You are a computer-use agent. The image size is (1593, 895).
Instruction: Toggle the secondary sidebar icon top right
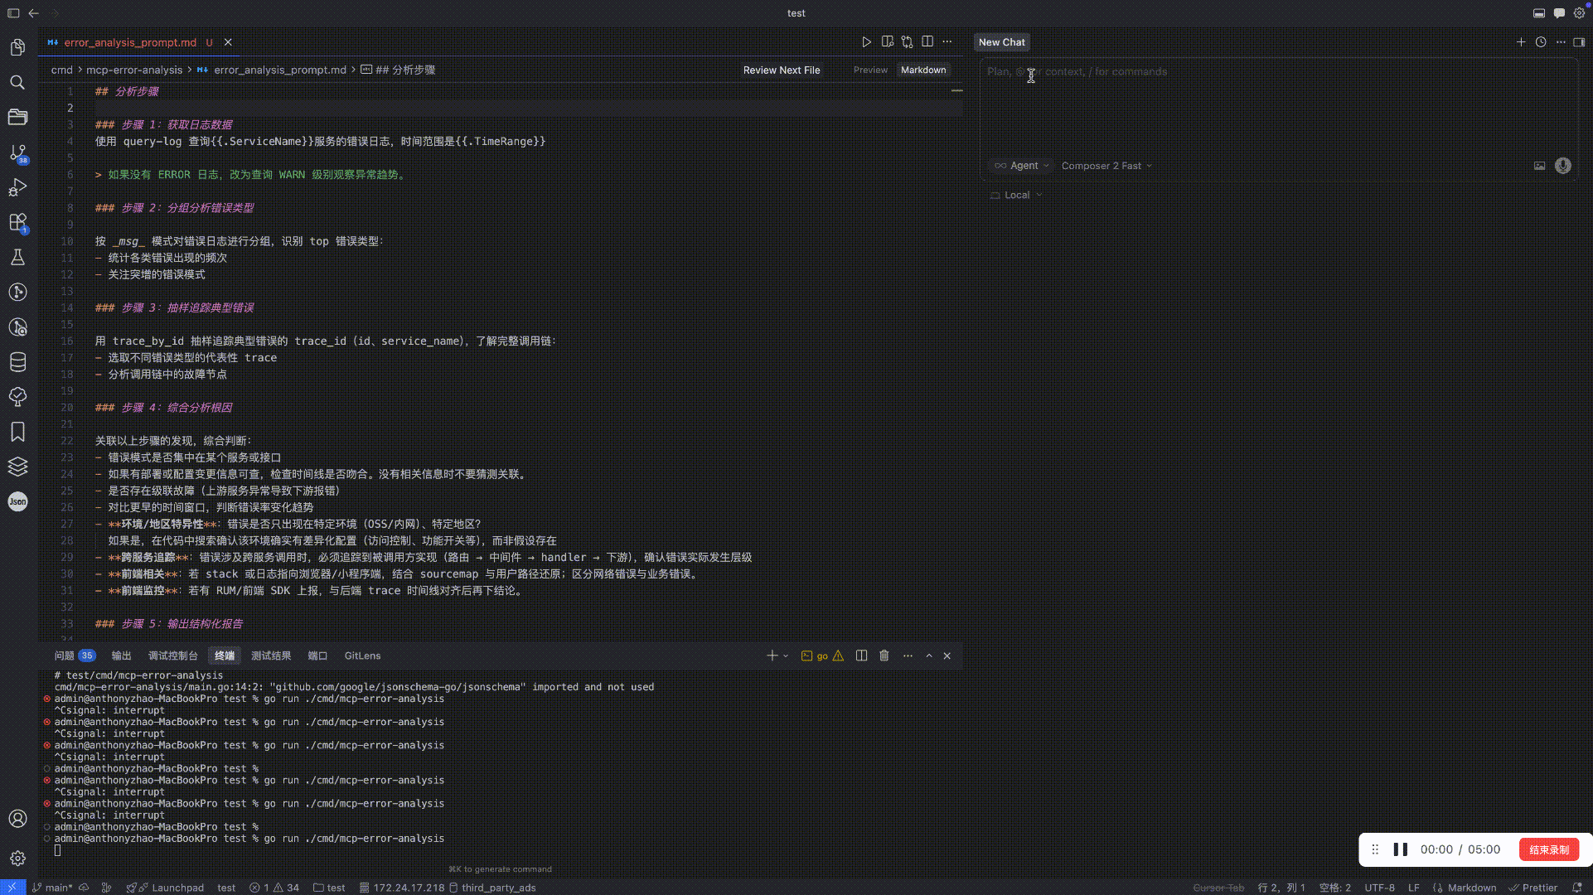pos(1579,42)
